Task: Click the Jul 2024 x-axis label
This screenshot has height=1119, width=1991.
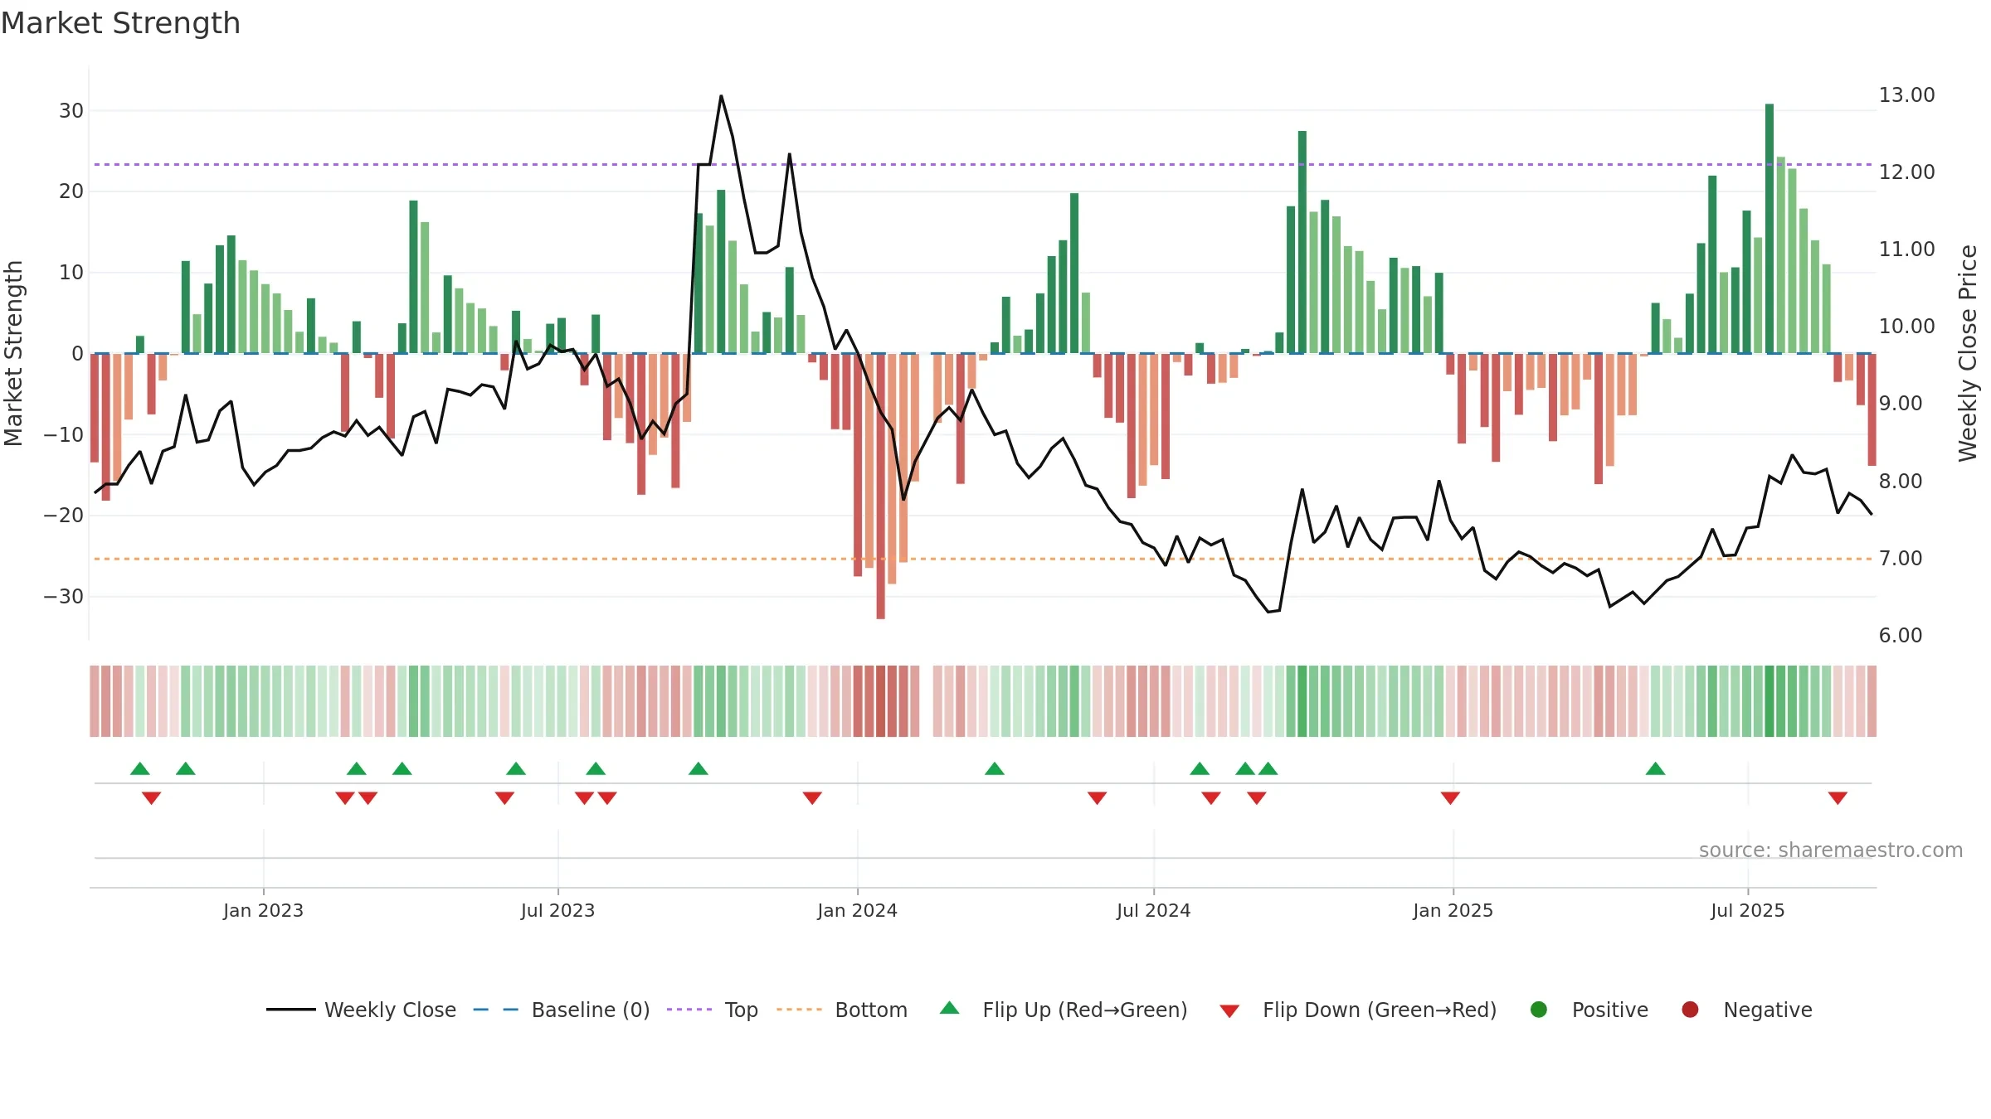Action: [x=1153, y=910]
